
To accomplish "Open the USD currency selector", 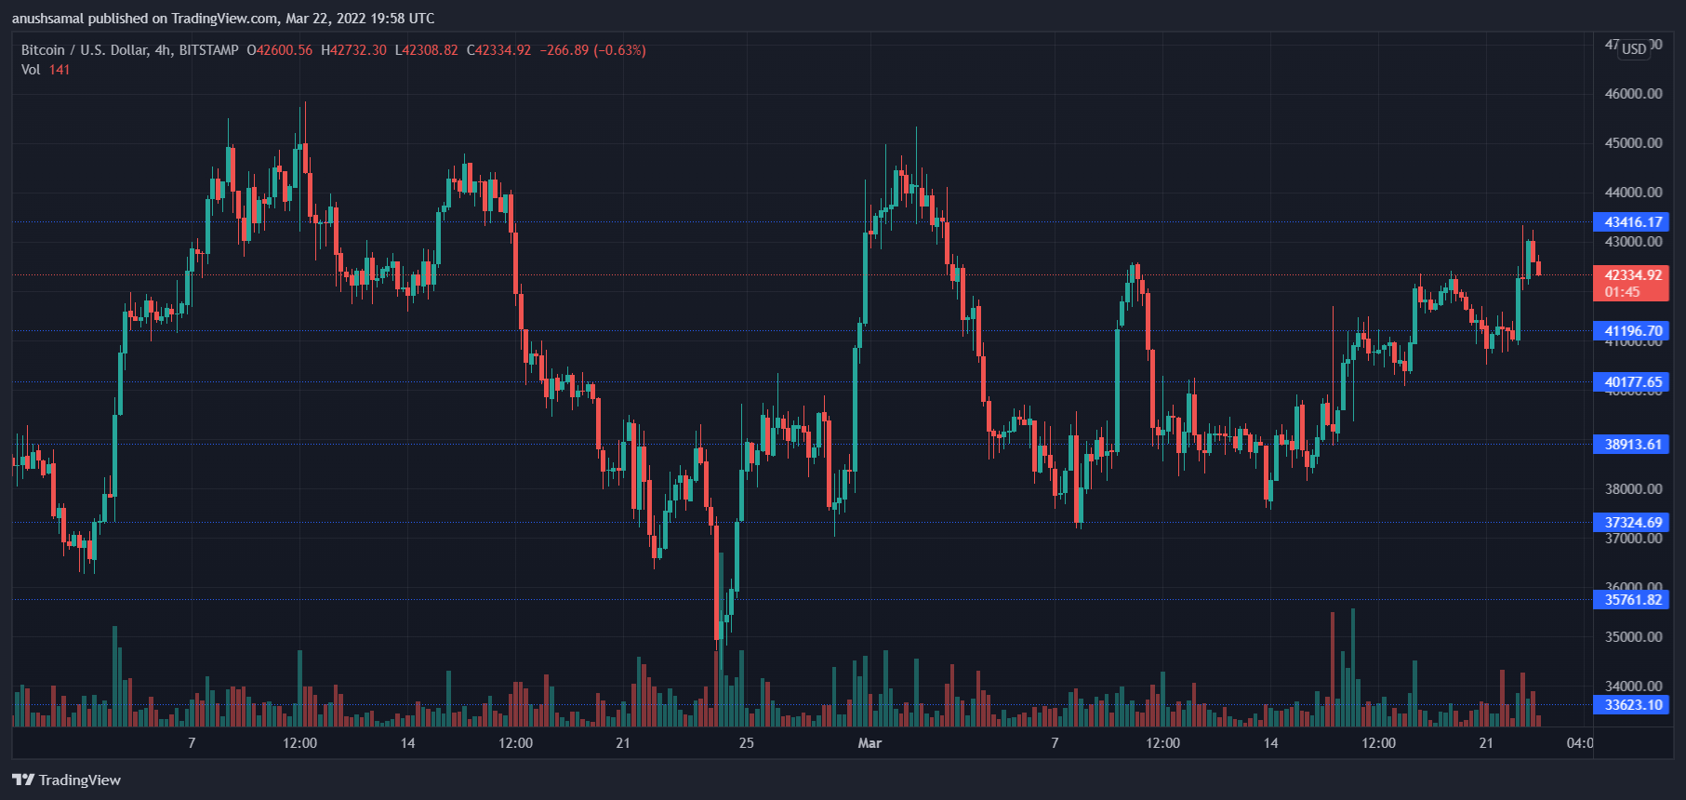I will (1634, 48).
